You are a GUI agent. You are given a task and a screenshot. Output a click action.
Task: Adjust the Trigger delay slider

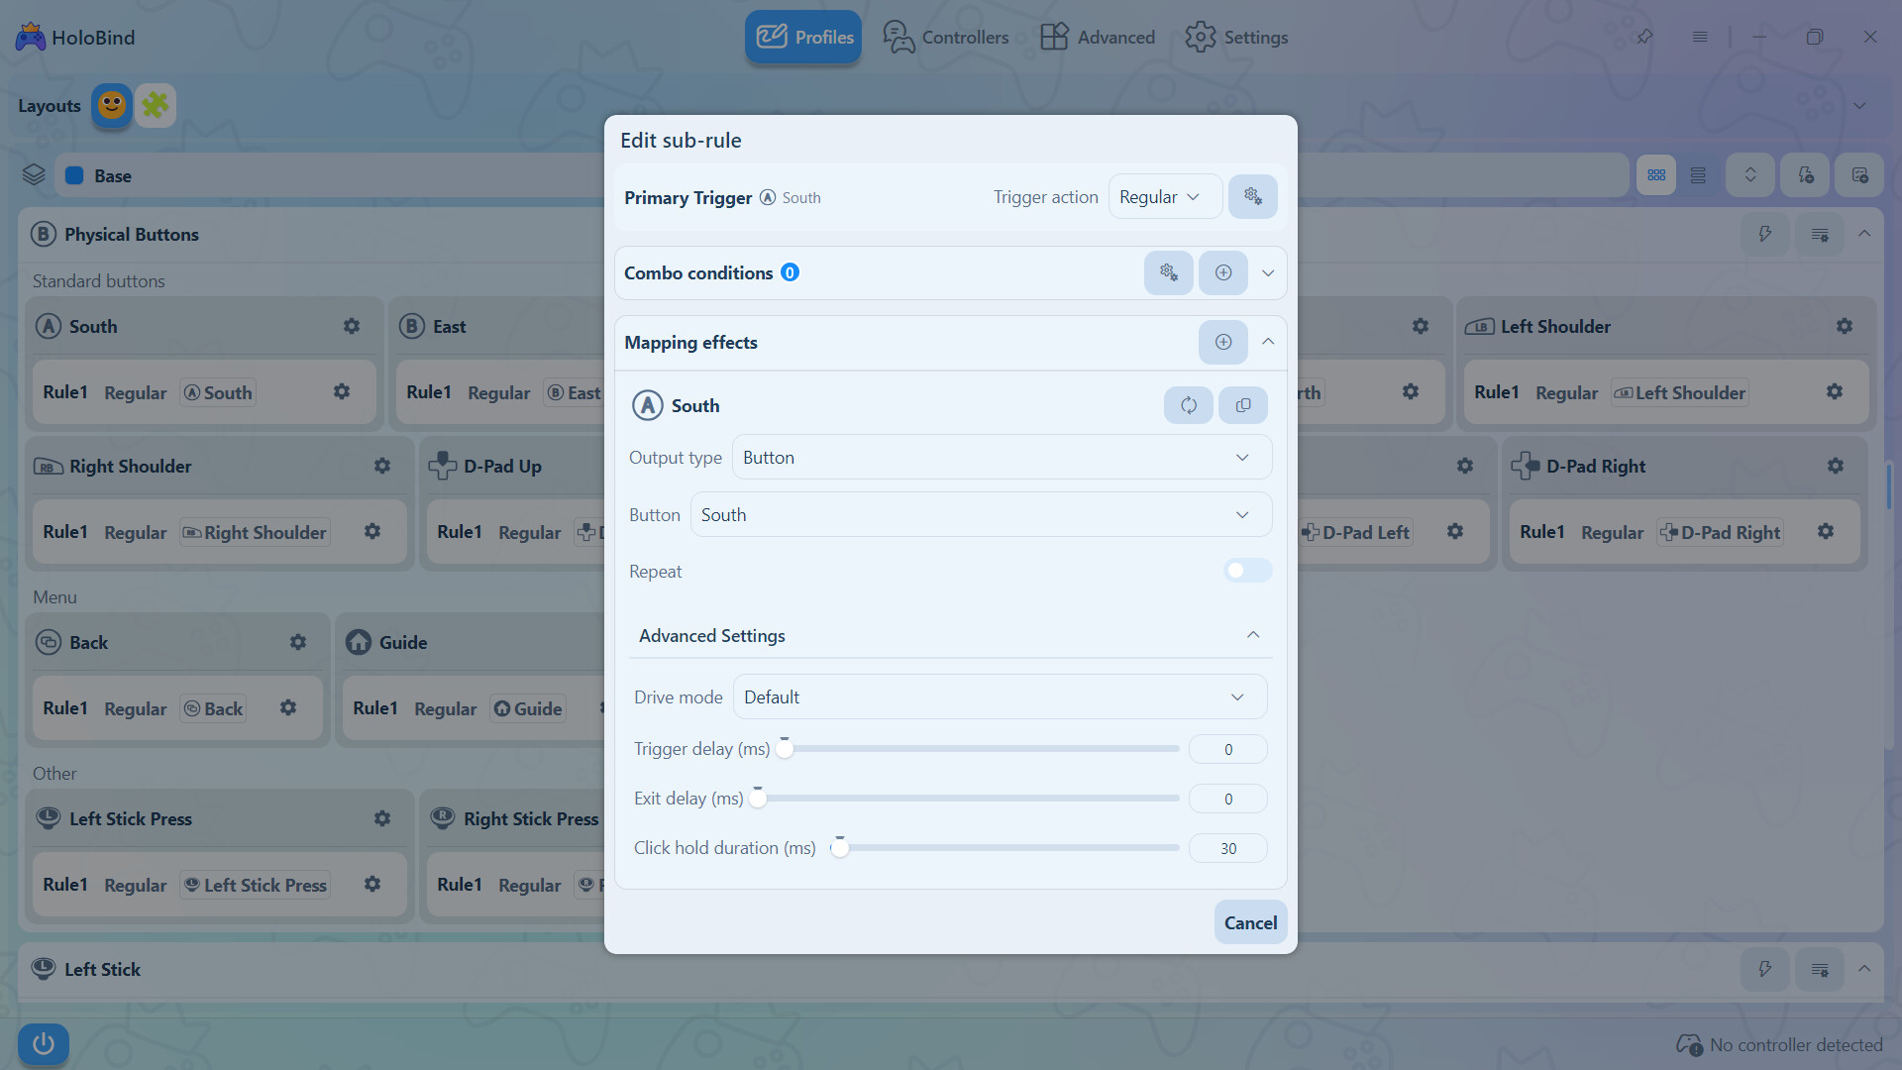pos(981,749)
